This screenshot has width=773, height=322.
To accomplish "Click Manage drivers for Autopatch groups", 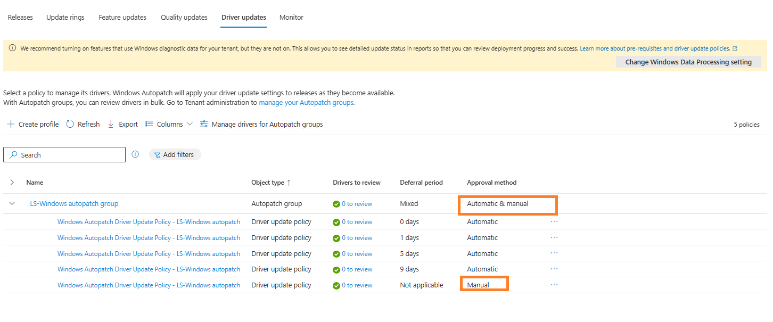I will tap(261, 124).
